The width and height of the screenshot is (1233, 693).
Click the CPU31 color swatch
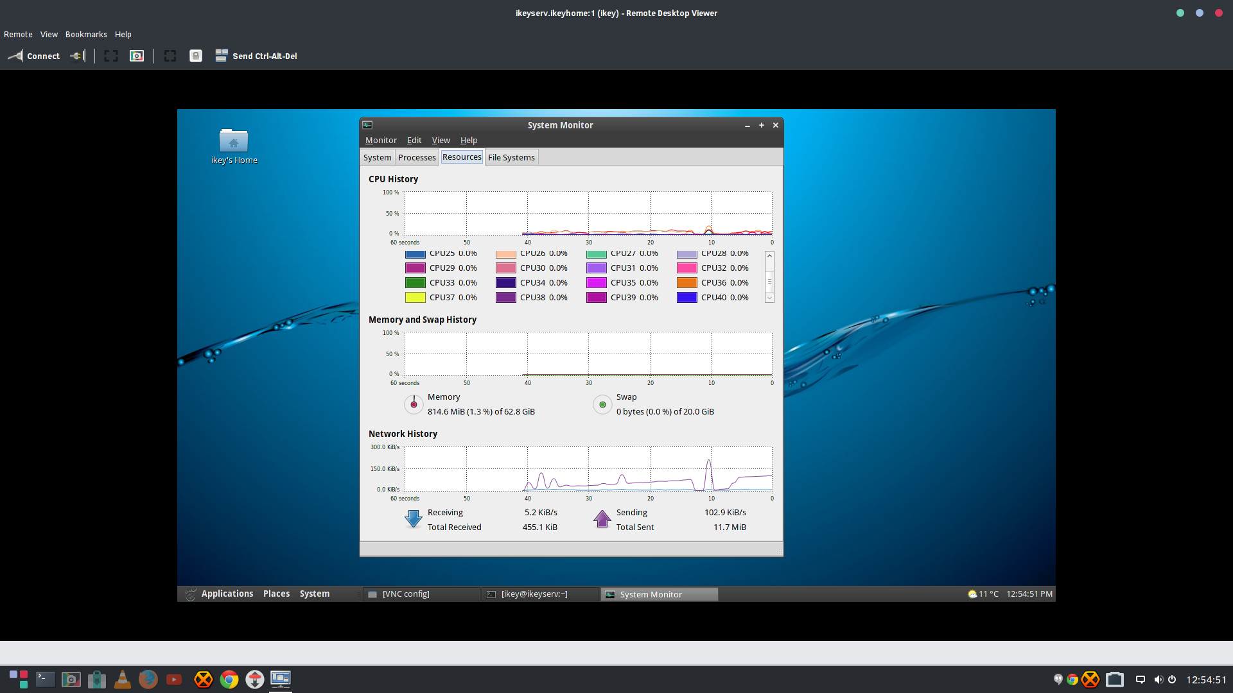[x=596, y=268]
